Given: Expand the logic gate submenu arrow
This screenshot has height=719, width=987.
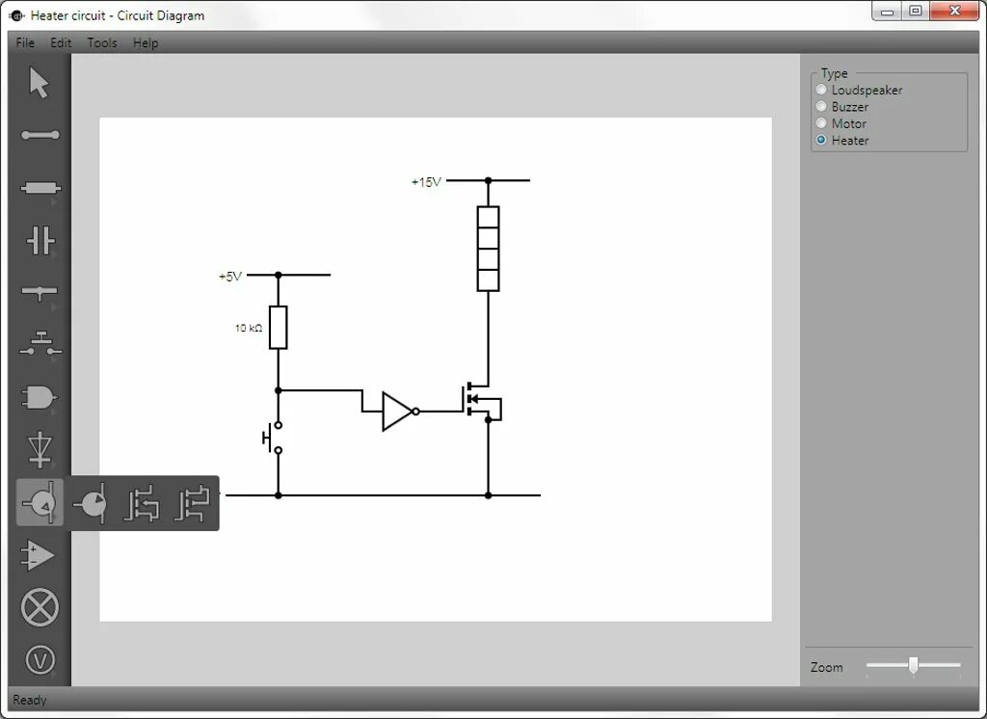Looking at the screenshot, I should tap(54, 412).
